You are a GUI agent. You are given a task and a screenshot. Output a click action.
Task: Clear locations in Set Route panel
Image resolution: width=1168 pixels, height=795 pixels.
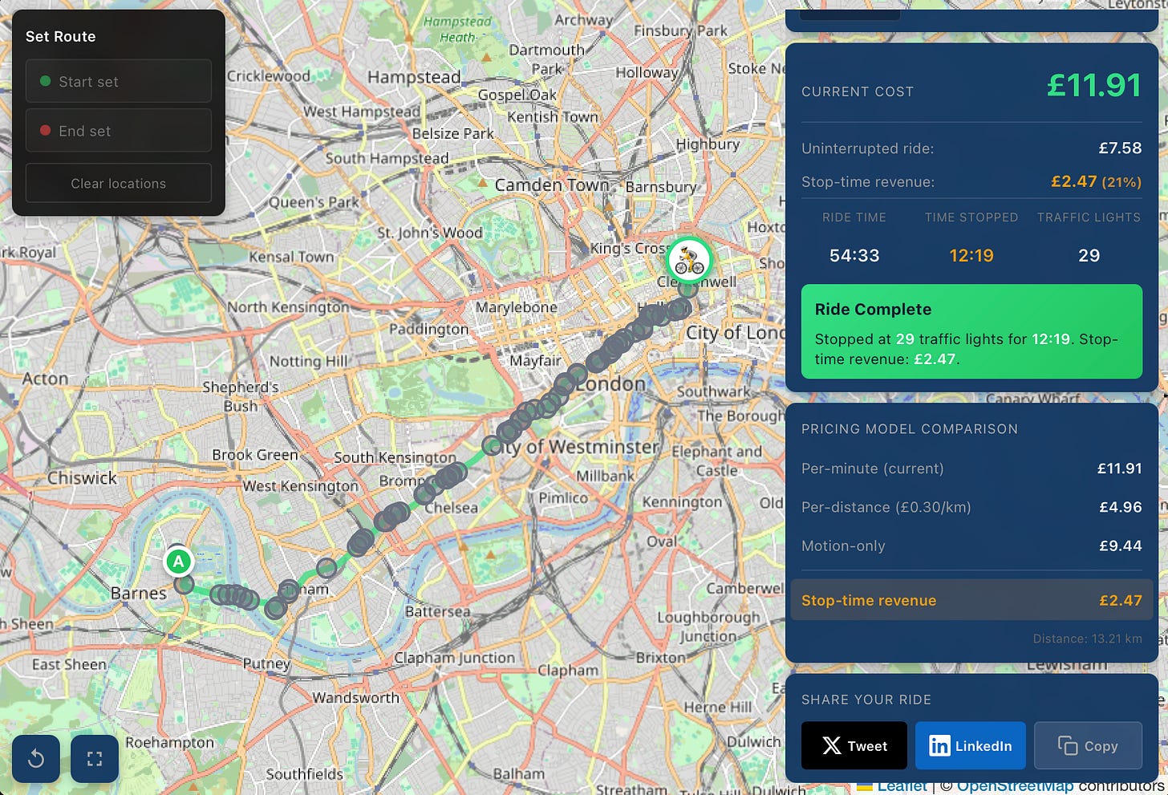pyautogui.click(x=119, y=184)
